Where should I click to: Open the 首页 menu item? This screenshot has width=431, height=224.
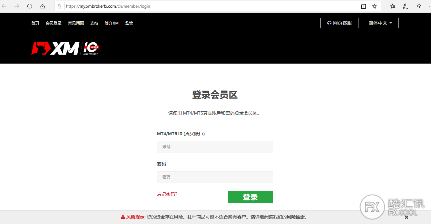(x=35, y=23)
